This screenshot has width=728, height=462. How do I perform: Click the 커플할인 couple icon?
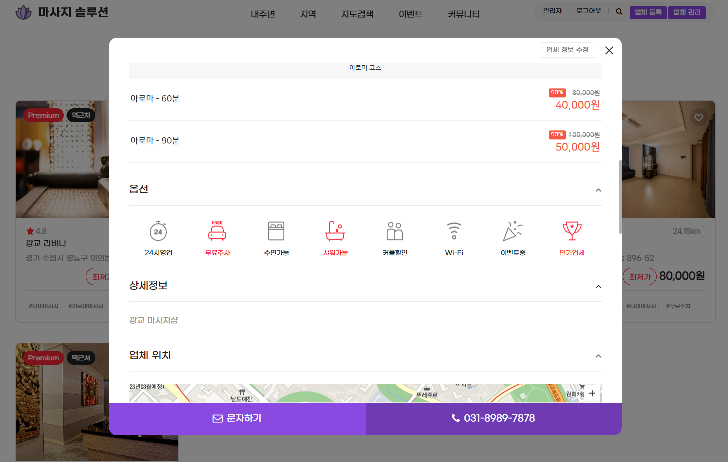[395, 231]
